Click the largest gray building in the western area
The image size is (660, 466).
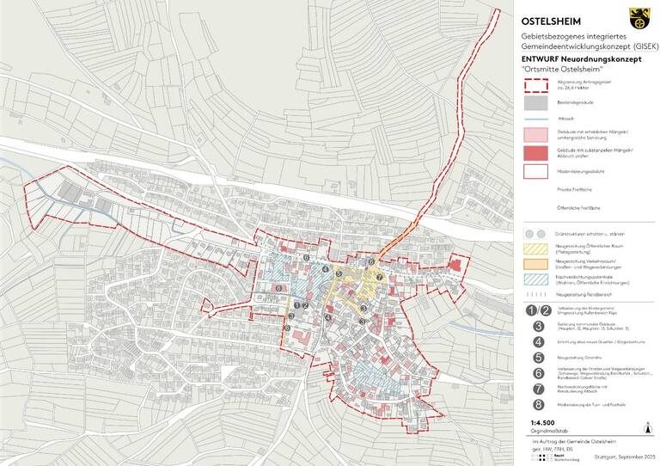coord(70,192)
